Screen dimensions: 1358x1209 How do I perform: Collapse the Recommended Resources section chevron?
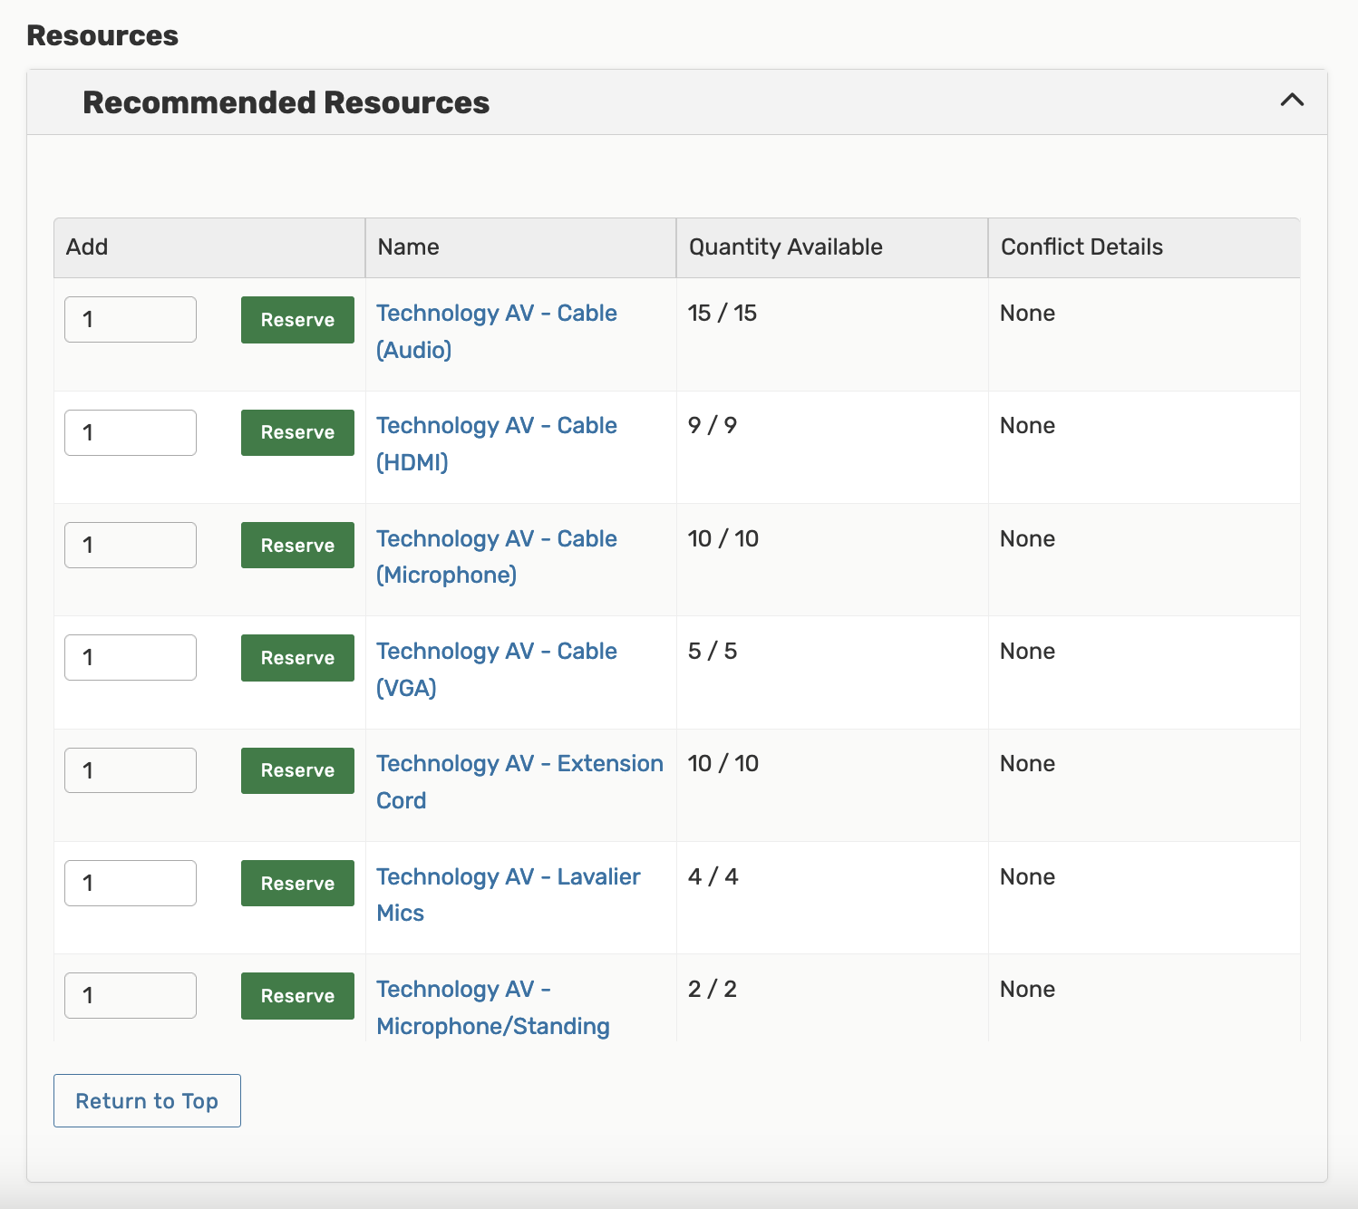tap(1292, 101)
